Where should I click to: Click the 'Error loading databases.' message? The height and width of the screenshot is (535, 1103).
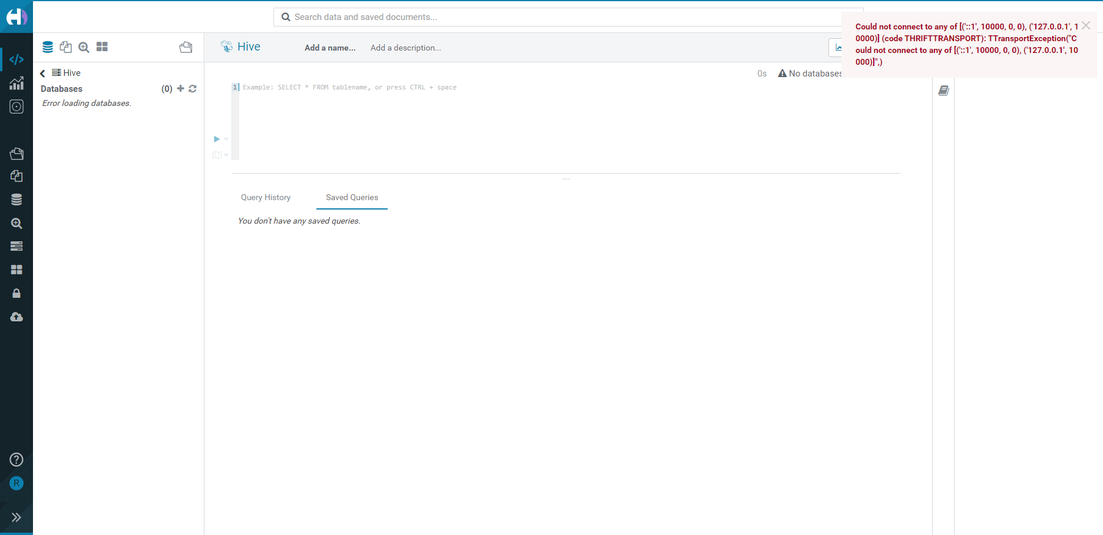(x=87, y=103)
